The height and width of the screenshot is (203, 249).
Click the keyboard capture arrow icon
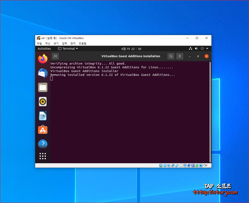201,165
